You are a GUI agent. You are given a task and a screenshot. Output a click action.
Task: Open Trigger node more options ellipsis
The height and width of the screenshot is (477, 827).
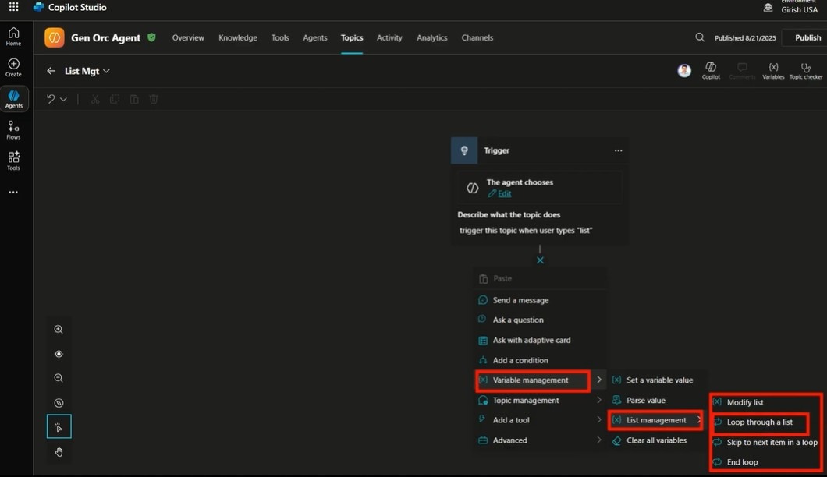tap(618, 150)
